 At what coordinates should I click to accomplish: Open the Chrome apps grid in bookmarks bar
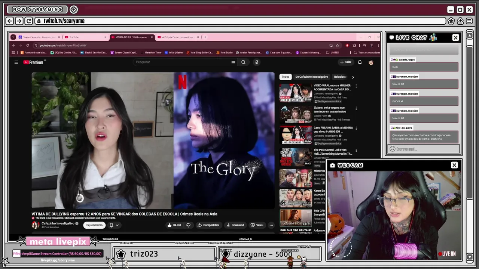tap(13, 53)
